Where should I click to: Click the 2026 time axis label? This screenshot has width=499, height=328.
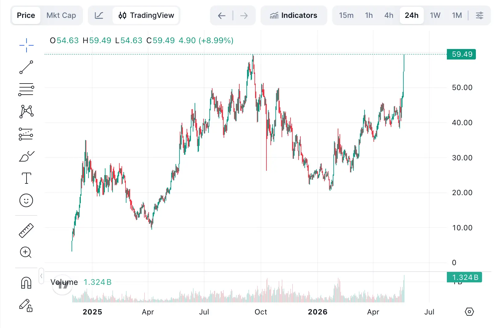pos(318,312)
